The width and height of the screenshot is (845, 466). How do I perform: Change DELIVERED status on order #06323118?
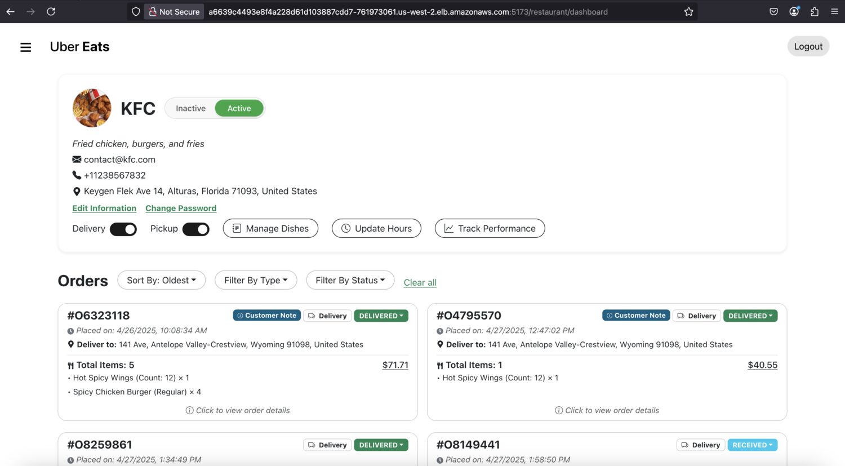[381, 316]
